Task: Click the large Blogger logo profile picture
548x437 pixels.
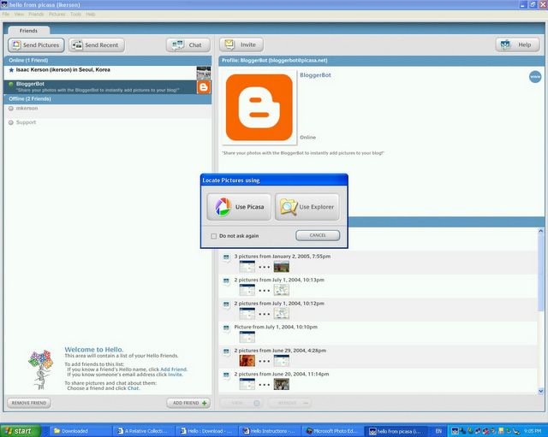Action: (259, 108)
